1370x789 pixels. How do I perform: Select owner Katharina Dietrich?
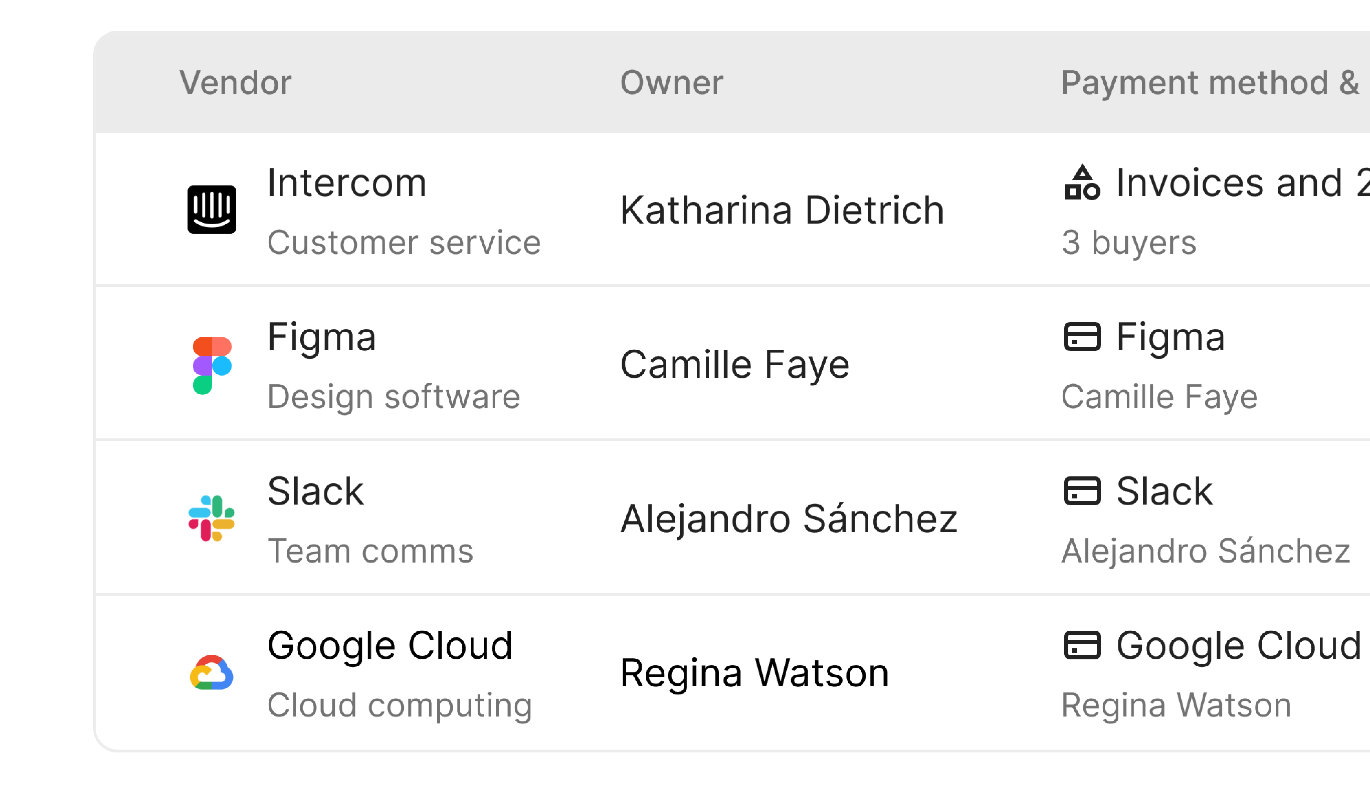[x=782, y=210]
